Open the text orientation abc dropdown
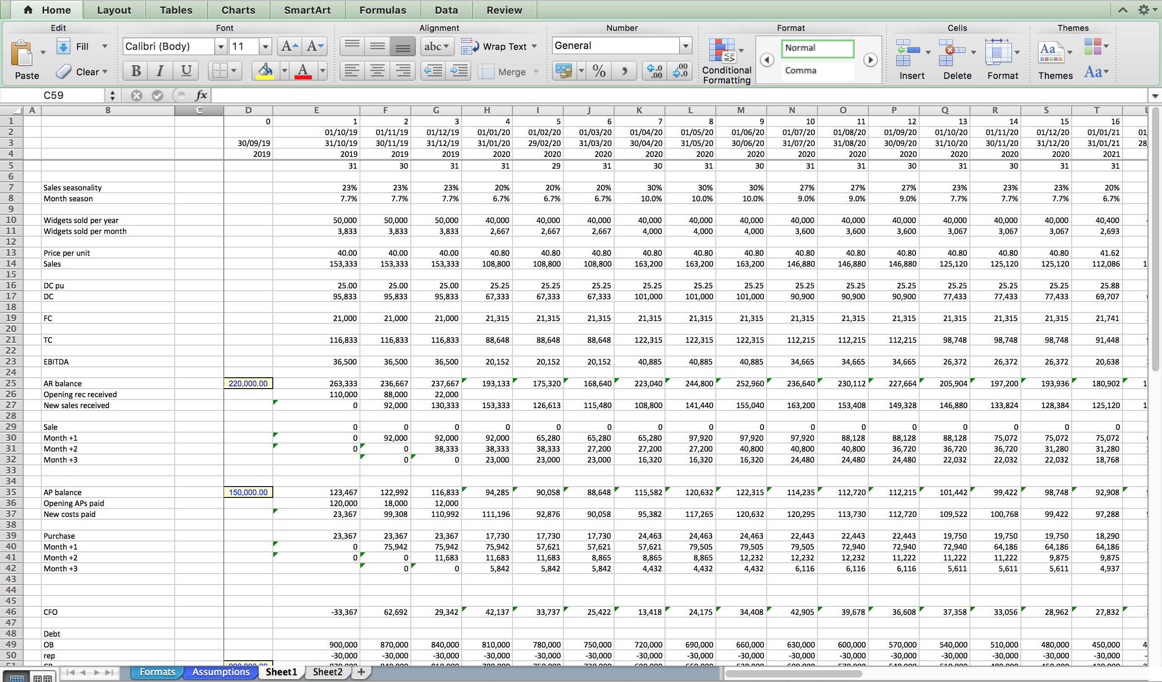Screen dimensions: 1162x682 [x=437, y=46]
